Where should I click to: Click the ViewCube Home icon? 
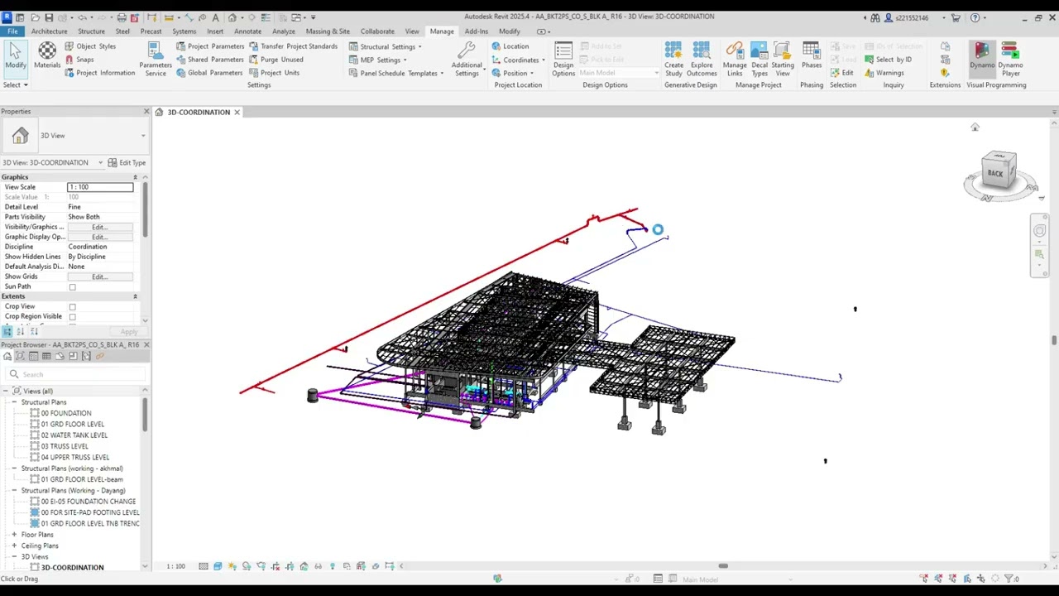(975, 127)
